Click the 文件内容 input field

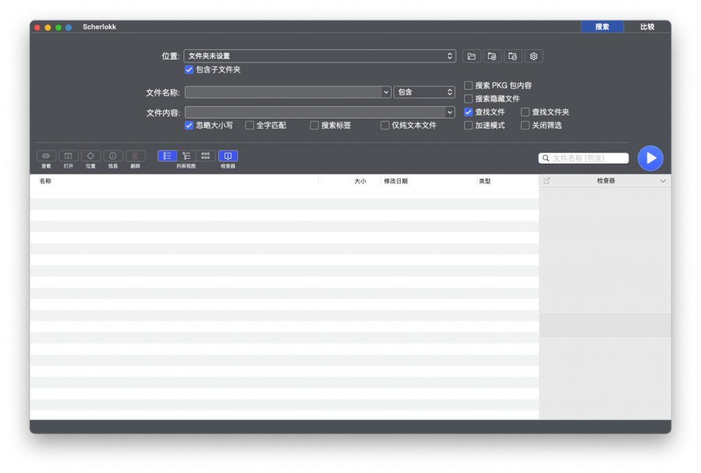(x=315, y=112)
